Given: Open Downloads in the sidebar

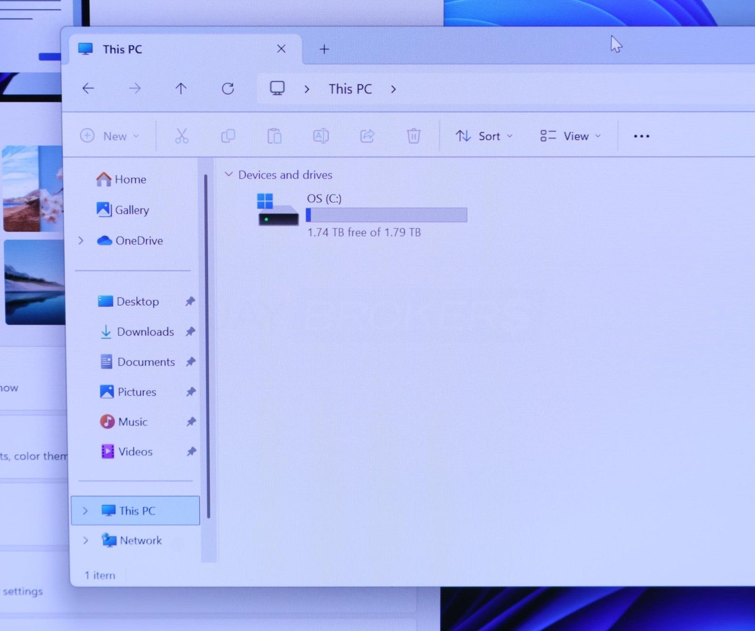Looking at the screenshot, I should 145,332.
